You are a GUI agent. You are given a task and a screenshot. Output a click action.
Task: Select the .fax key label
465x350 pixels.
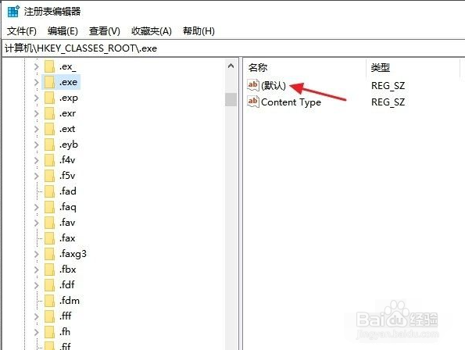[67, 238]
